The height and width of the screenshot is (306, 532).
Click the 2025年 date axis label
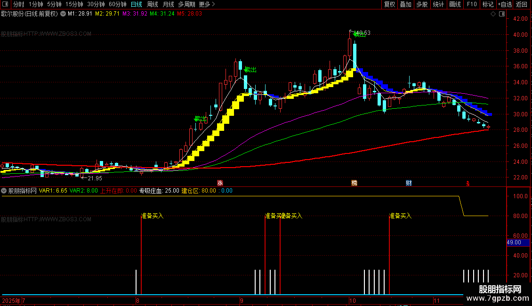pos(11,300)
